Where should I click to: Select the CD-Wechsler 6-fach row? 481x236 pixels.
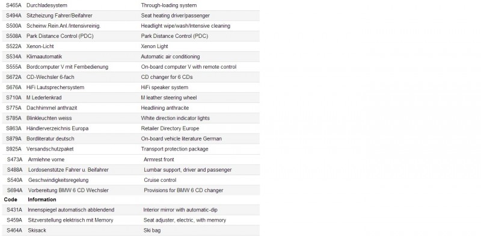131,77
